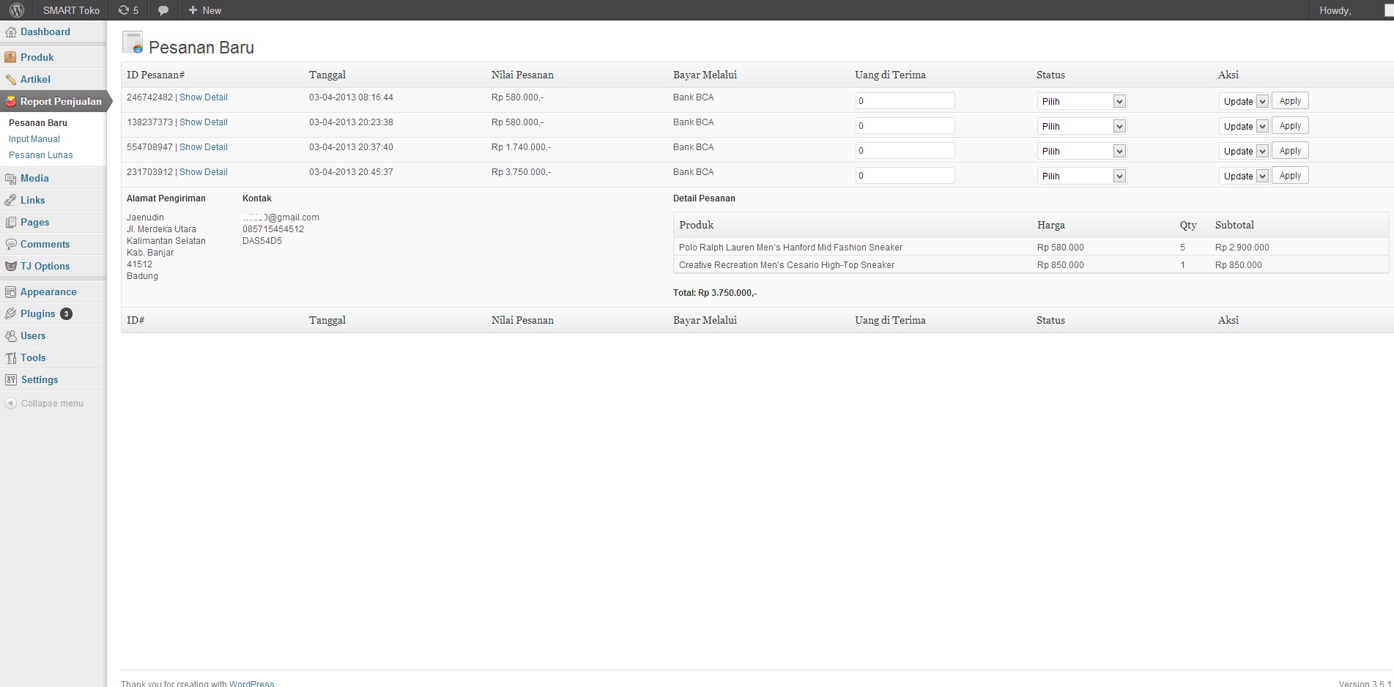Screen dimensions: 1394x687
Task: Open the Media menu icon
Action: [10, 178]
